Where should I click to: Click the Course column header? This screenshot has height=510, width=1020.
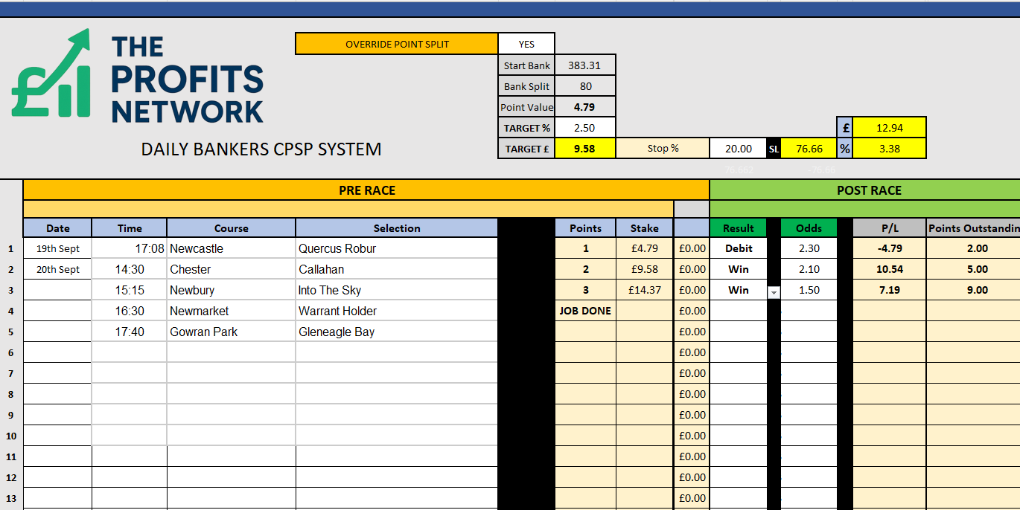click(x=231, y=228)
